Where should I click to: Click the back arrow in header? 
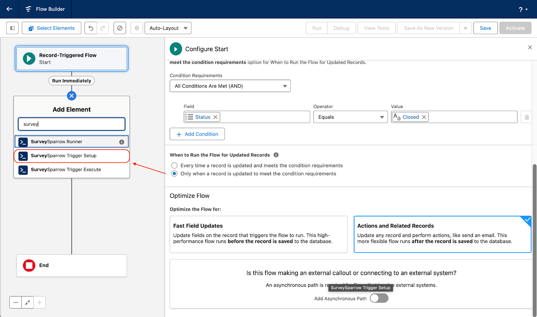(9, 9)
